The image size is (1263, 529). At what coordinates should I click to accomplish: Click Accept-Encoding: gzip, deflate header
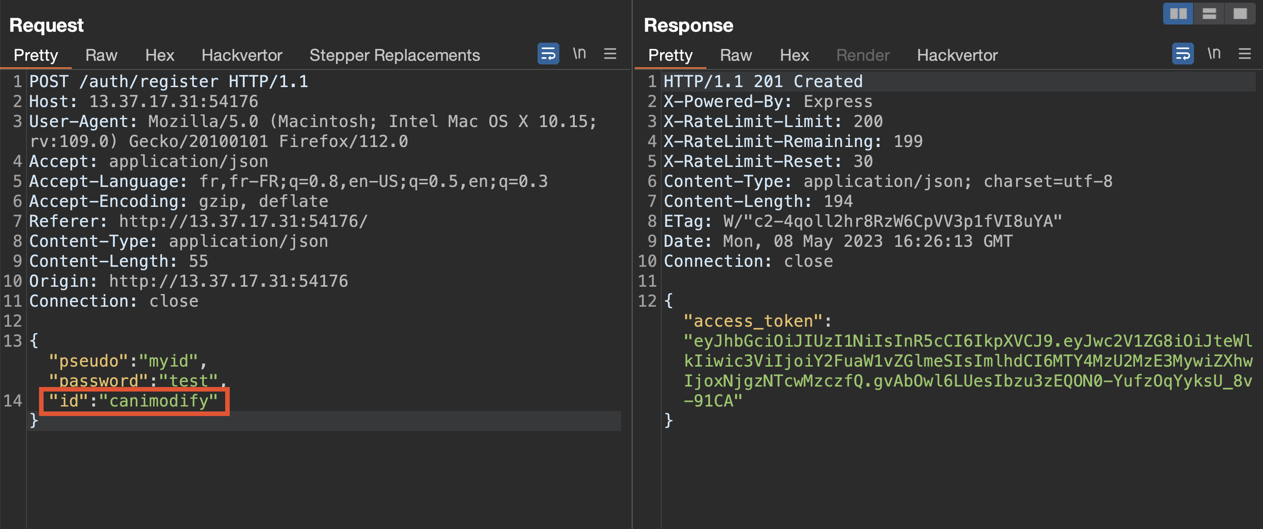tap(178, 201)
